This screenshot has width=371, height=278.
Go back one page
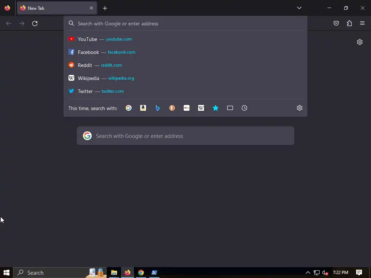point(9,24)
